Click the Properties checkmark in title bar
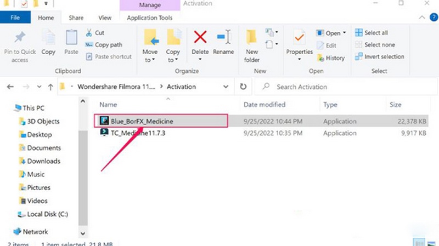Screen dimensions: 439x246 24,4
